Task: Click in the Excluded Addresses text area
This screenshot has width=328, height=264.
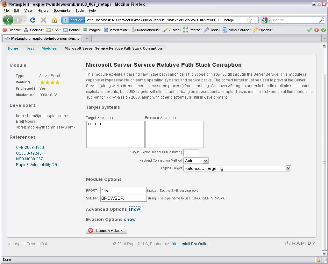Action: [x=174, y=134]
